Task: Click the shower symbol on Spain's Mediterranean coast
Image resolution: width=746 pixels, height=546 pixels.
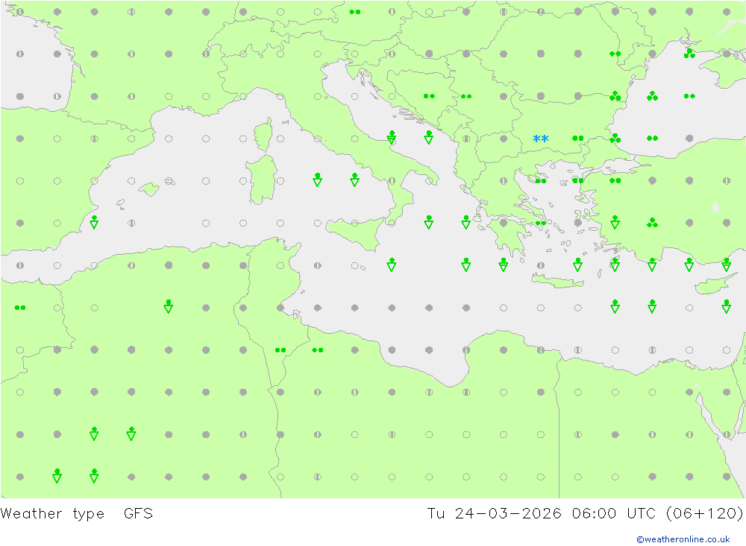Action: click(x=94, y=222)
